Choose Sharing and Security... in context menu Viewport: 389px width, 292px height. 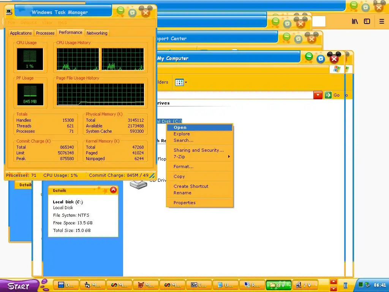coord(200,150)
